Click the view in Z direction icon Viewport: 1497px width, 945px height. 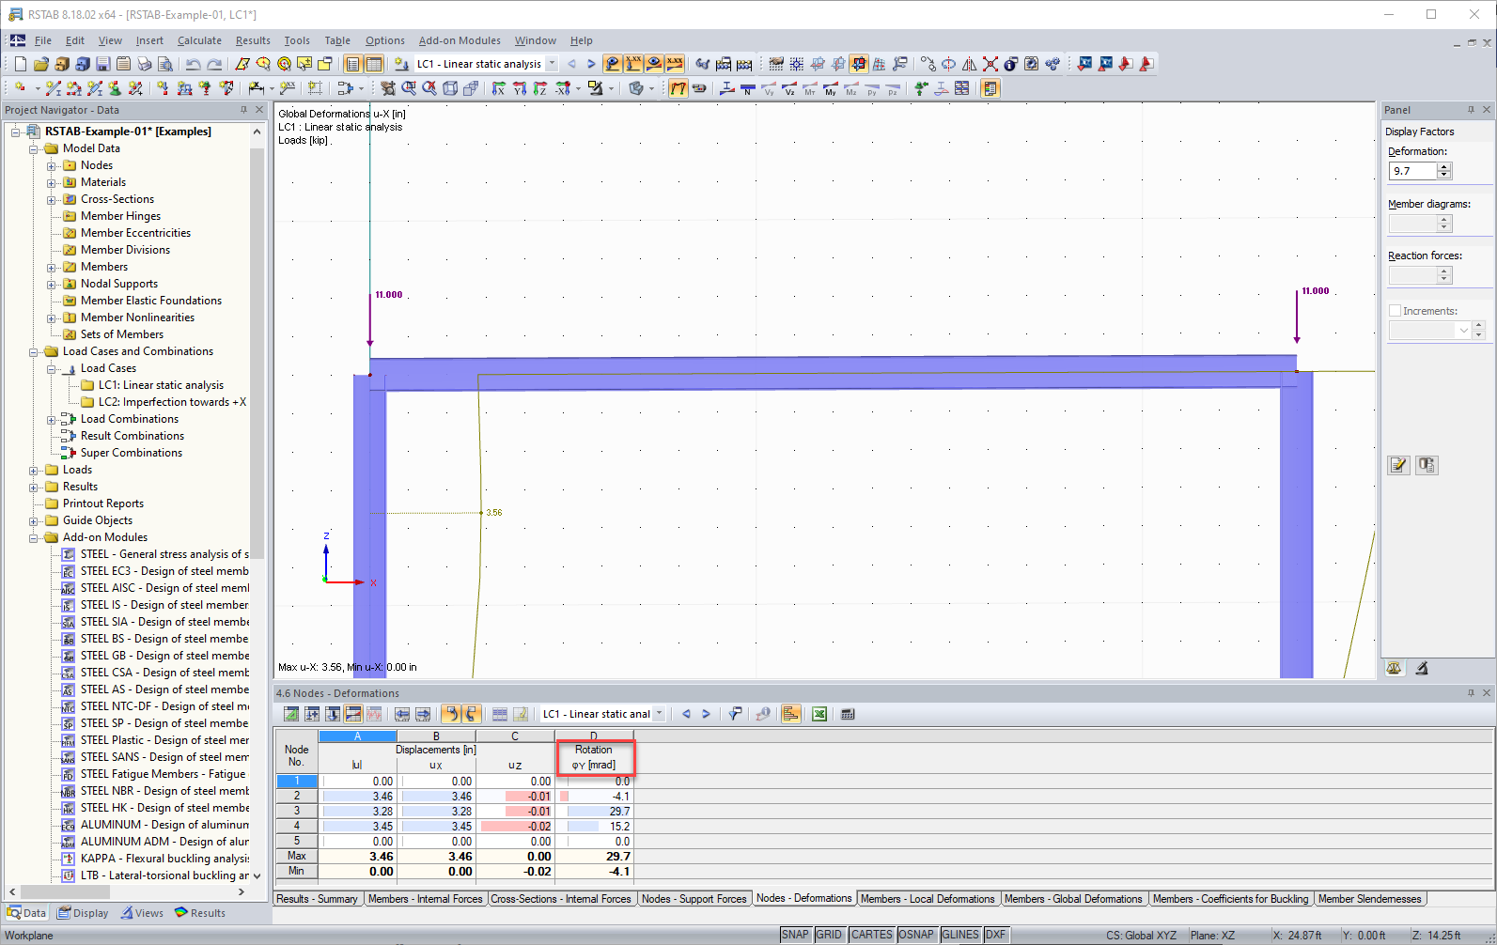tap(539, 88)
